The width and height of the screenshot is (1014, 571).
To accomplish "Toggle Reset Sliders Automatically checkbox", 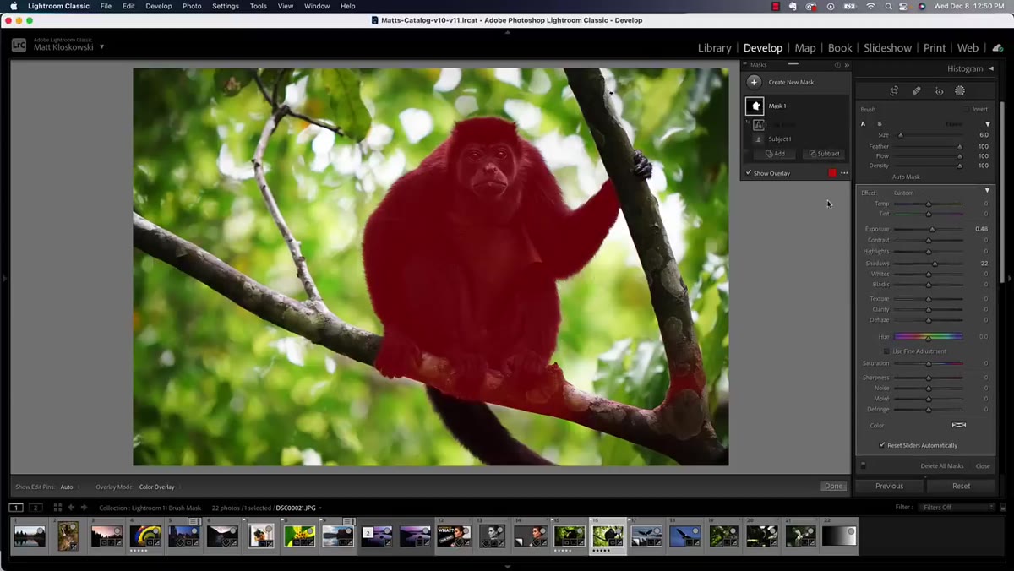I will click(x=882, y=445).
